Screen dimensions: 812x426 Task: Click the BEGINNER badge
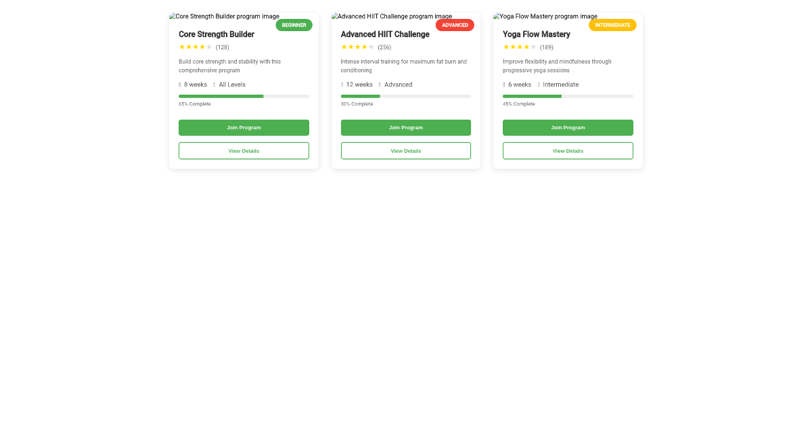tap(294, 24)
